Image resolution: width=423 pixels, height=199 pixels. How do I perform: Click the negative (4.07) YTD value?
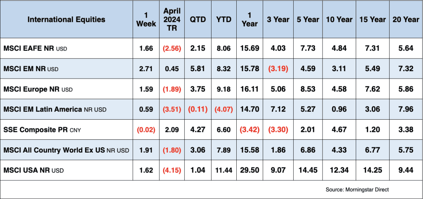[223, 109]
